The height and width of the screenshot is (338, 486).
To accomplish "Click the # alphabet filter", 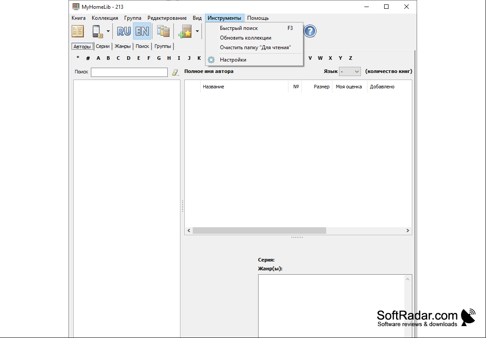I will [88, 58].
